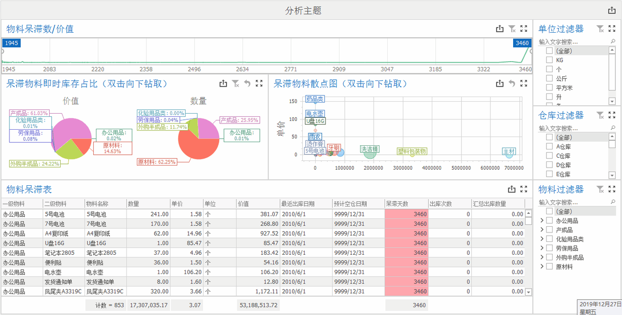622x315 pixels.
Task: Sort table by 呆滞天数 column header
Action: [x=406, y=204]
